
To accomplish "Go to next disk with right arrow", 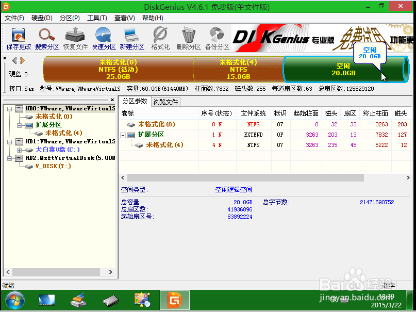I will coord(23,61).
